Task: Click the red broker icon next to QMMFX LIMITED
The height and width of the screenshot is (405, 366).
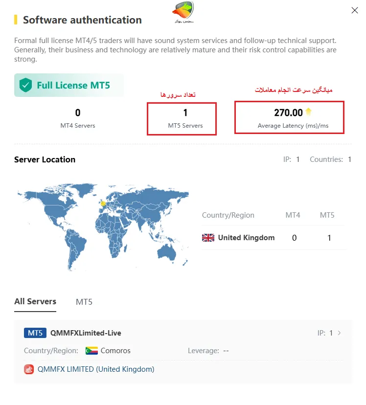Action: [x=28, y=369]
